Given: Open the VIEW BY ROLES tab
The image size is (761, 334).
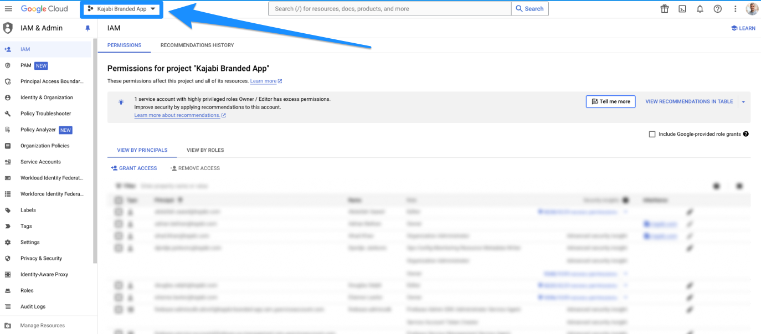Looking at the screenshot, I should coord(205,150).
